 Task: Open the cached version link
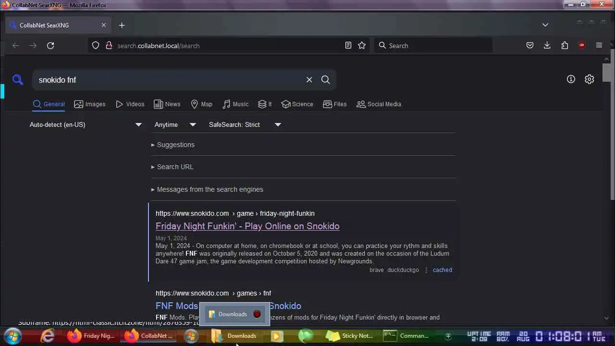click(x=442, y=270)
